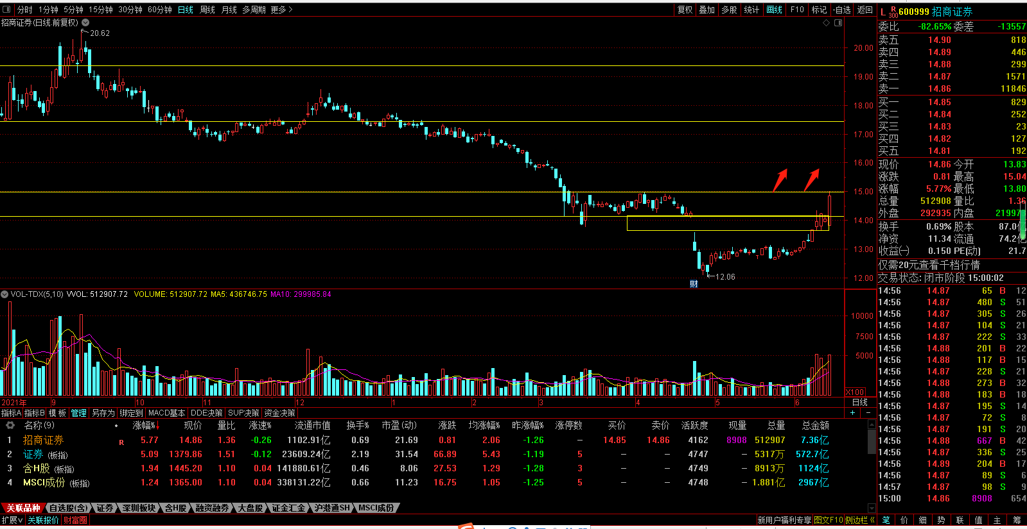Select the SUP决策 template
This screenshot has width=1027, height=529.
pyautogui.click(x=243, y=413)
